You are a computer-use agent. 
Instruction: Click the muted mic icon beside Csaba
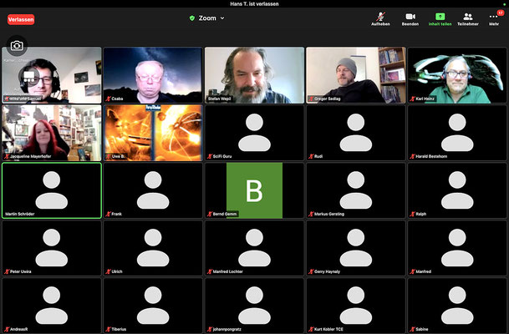point(108,99)
